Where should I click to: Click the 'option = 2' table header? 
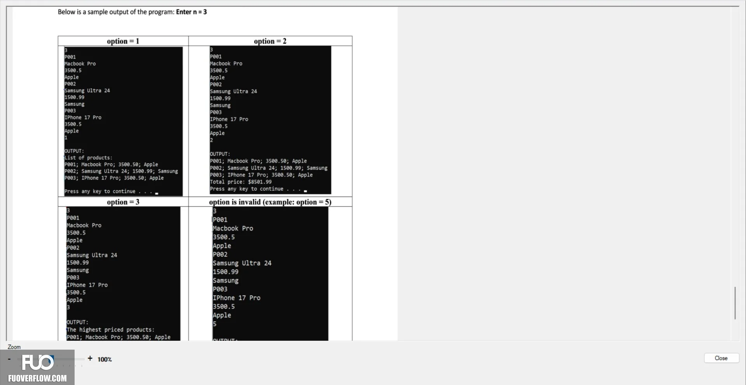270,41
